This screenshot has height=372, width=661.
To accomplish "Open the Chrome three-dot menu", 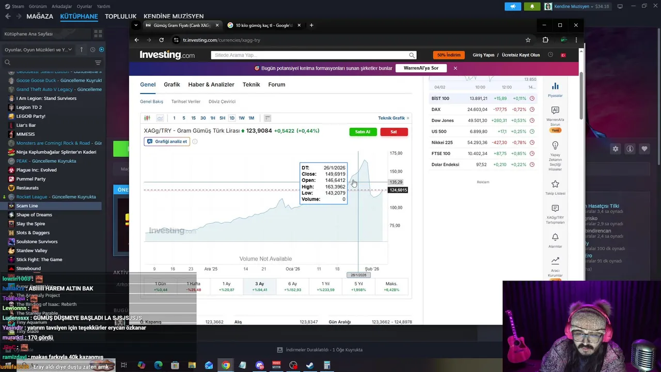I will pos(576,40).
